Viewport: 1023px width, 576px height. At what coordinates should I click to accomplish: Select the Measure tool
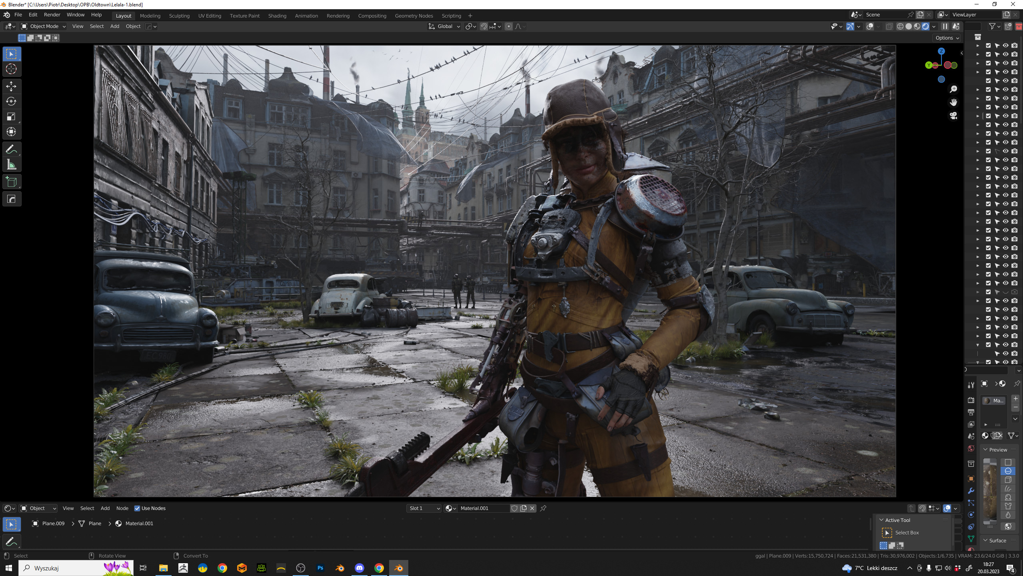pyautogui.click(x=11, y=164)
